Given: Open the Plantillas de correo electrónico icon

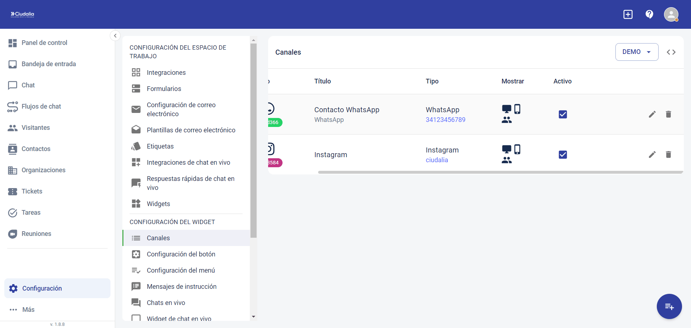Looking at the screenshot, I should tap(136, 129).
